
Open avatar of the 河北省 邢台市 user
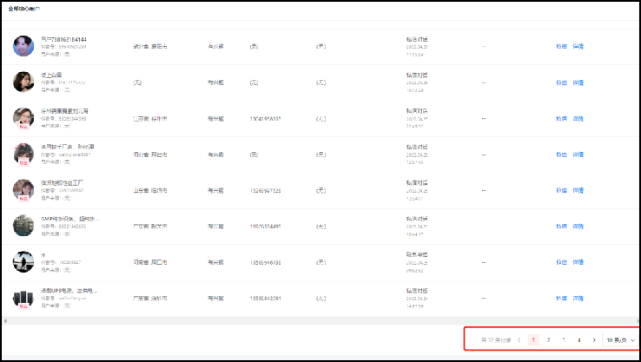click(23, 154)
